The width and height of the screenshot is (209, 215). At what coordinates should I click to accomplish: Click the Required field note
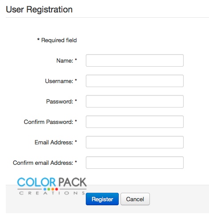57,40
